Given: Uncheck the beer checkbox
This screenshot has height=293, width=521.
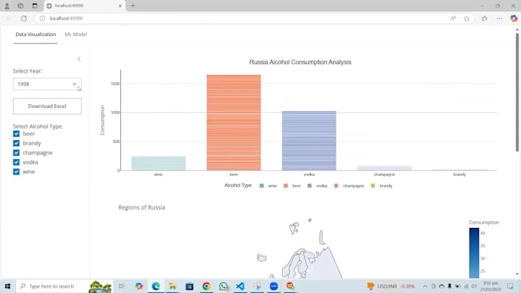Looking at the screenshot, I should pyautogui.click(x=16, y=134).
